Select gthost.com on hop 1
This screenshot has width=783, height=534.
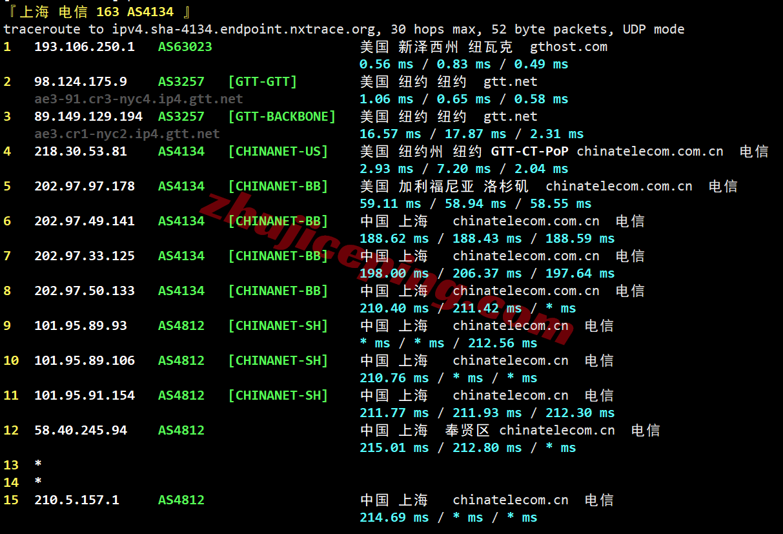[569, 46]
